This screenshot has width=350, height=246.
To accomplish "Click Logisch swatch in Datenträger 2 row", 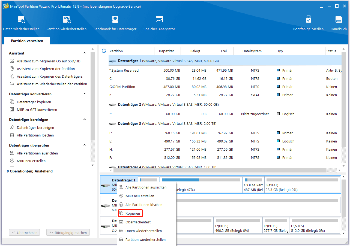I will coord(278,114).
